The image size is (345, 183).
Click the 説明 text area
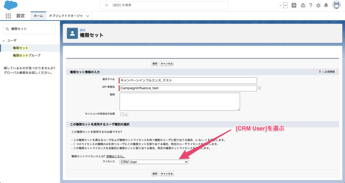pyautogui.click(x=180, y=101)
